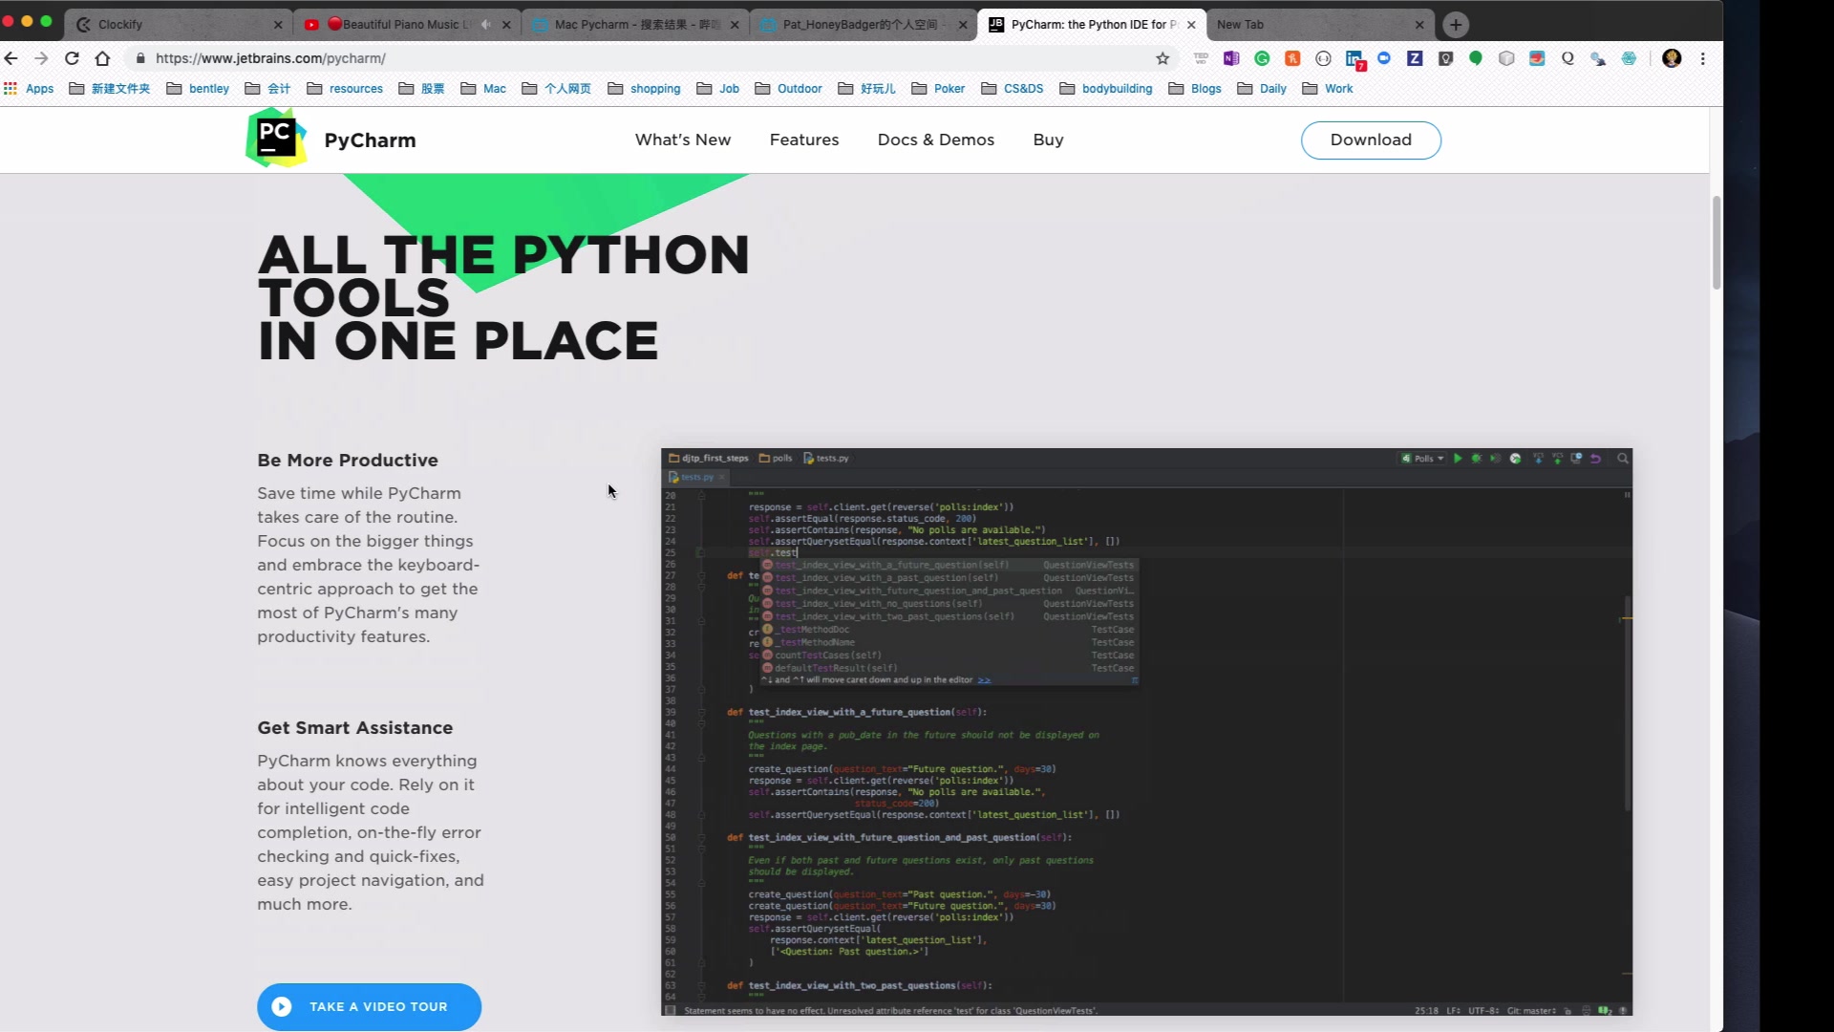This screenshot has height=1032, width=1834.
Task: Go back with the browser back arrow
Action: click(x=11, y=58)
